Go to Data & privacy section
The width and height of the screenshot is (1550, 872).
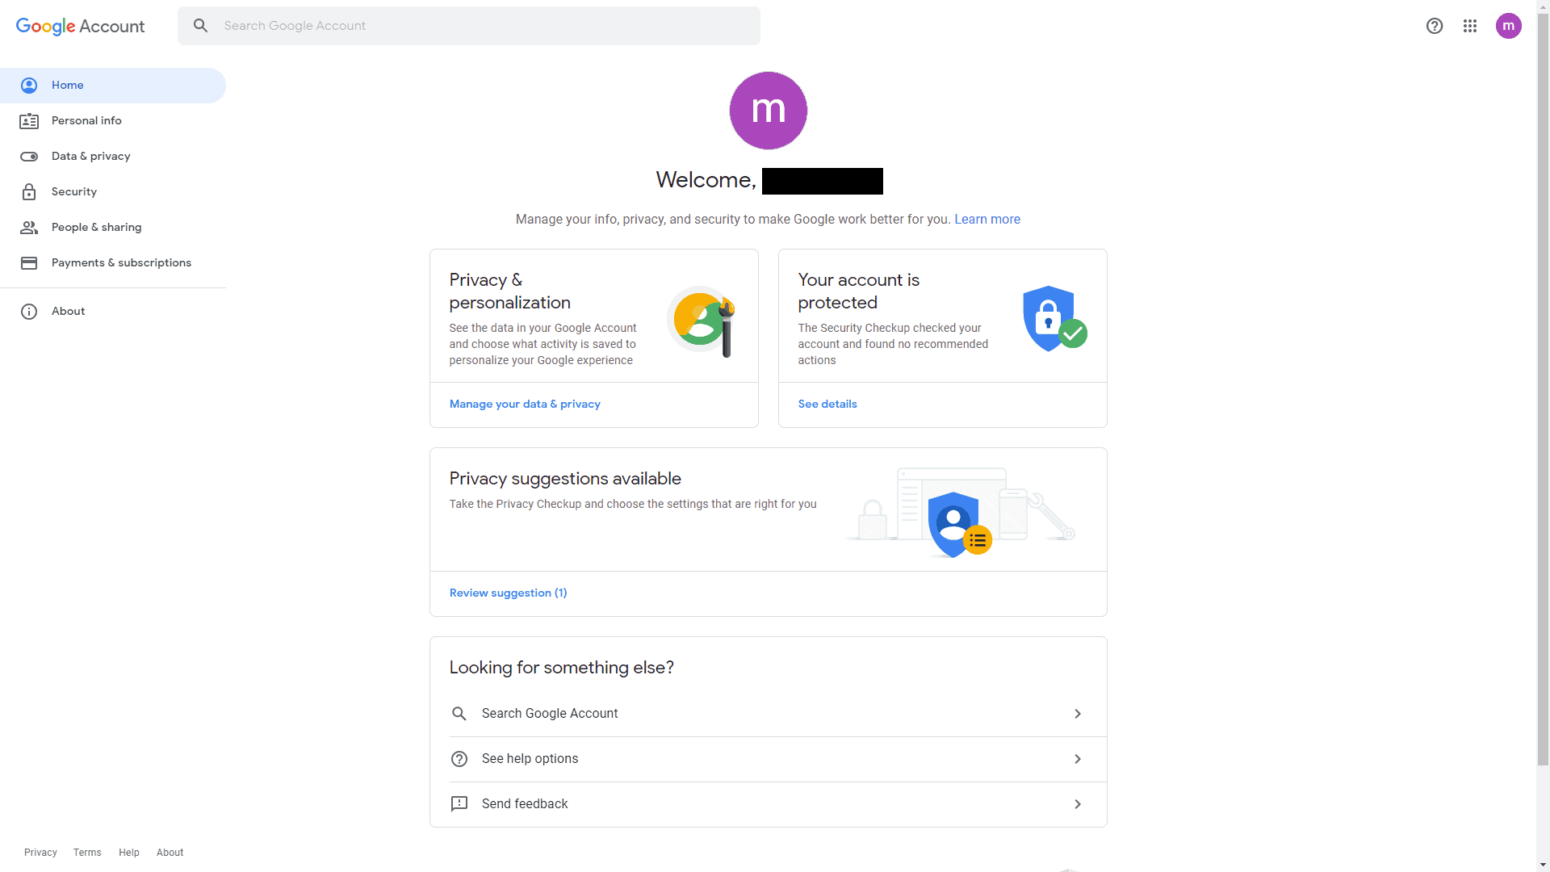(113, 157)
